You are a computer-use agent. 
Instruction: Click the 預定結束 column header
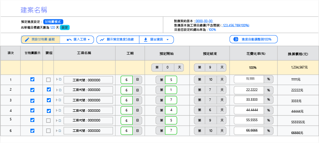tap(210, 54)
